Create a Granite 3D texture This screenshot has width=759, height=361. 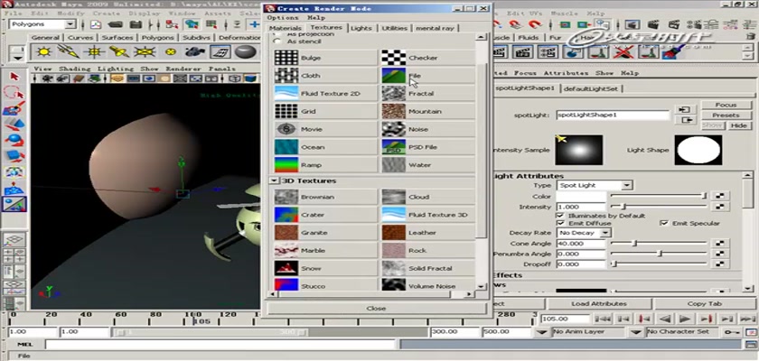coord(325,233)
